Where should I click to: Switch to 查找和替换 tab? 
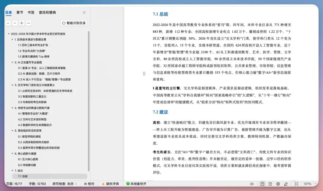click(47, 12)
